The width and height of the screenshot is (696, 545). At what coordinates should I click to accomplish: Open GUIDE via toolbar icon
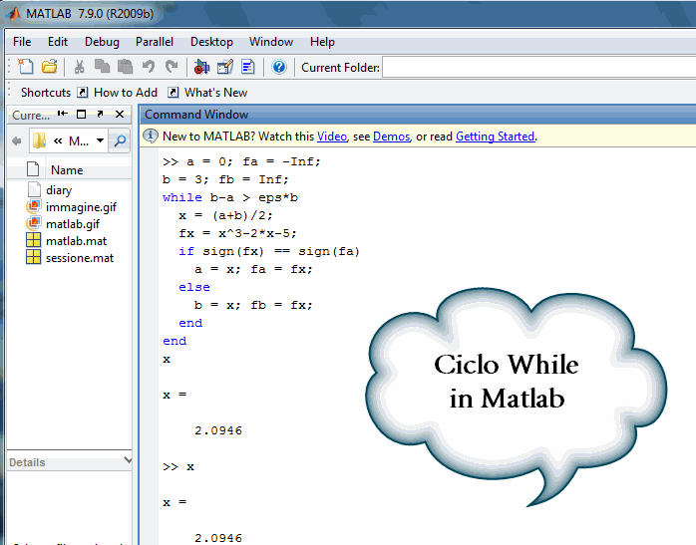point(225,67)
